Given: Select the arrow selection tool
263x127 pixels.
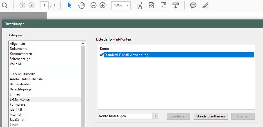Looking at the screenshot, I should (x=69, y=5).
